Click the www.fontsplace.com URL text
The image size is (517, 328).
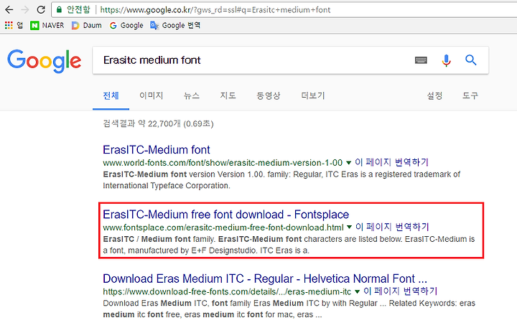(x=223, y=228)
